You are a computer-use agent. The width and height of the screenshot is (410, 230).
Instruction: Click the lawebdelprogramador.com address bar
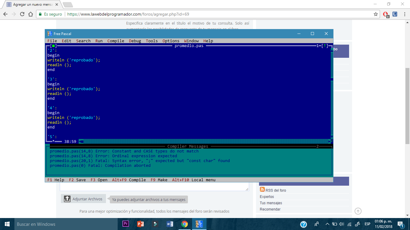click(x=207, y=14)
